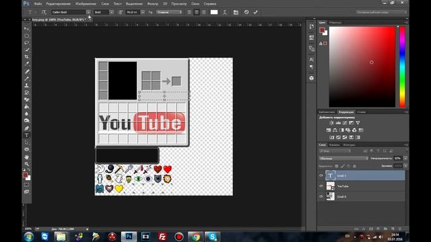Switch to the Образцы swatches tab
This screenshot has height=242, width=431.
coord(335,22)
